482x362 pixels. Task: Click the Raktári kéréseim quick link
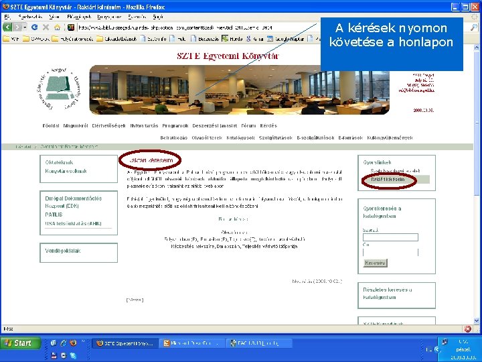pos(388,179)
